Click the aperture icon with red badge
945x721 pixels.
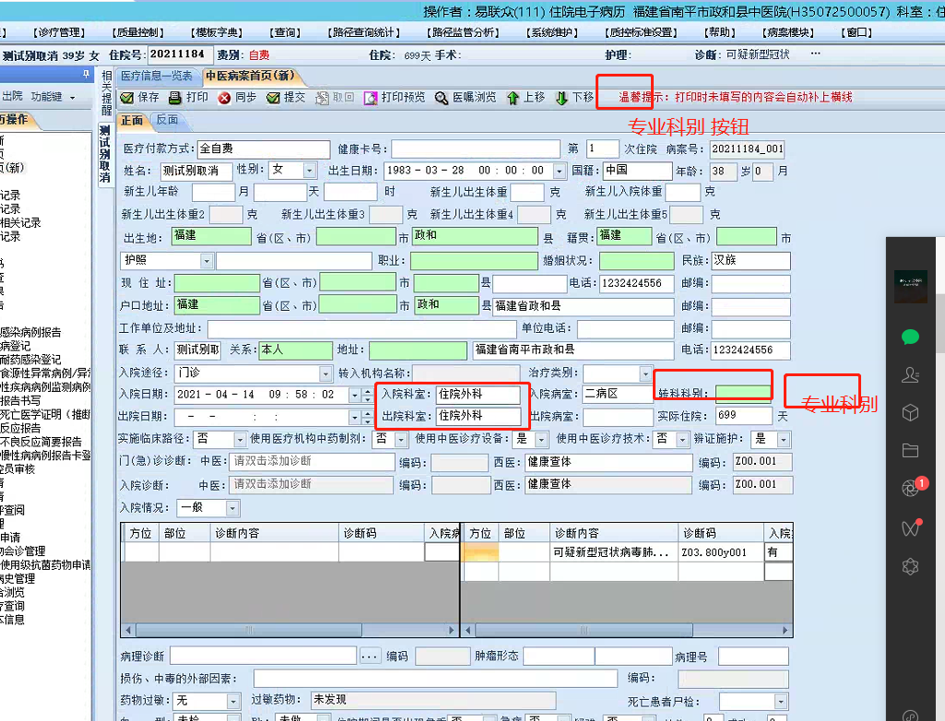[910, 489]
